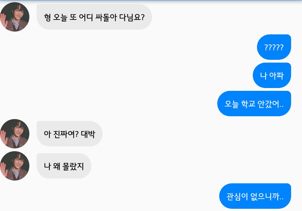302x211 pixels.
Task: Select the '관심이 없으니까..' blue bubble
Action: (255, 196)
